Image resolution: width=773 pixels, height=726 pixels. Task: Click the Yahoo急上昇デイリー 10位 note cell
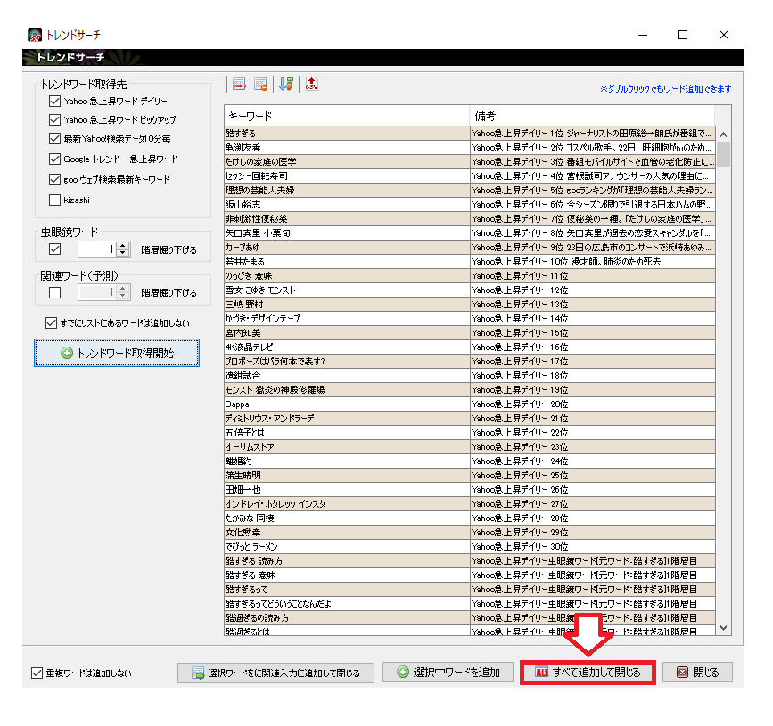click(x=592, y=262)
